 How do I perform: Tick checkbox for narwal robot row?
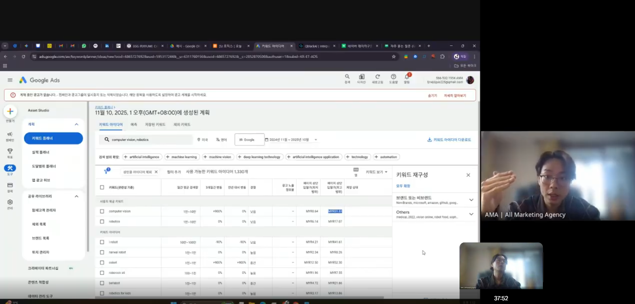tap(102, 252)
